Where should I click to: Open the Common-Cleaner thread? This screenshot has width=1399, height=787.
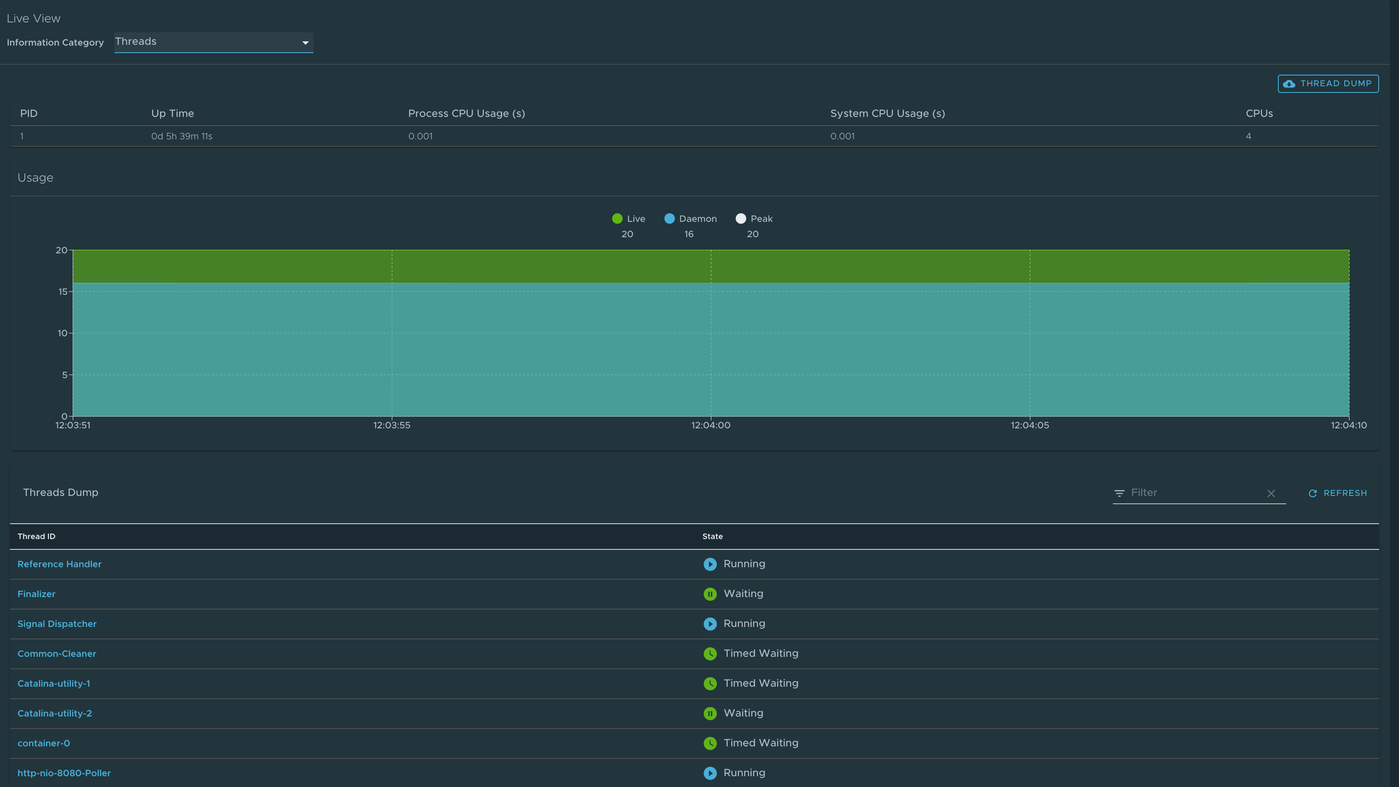(x=56, y=653)
